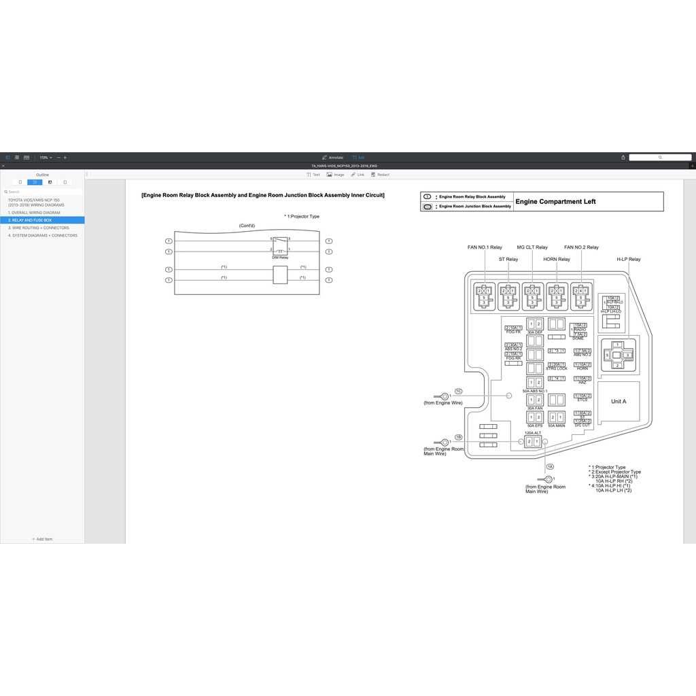
Task: Switch to single page layout icon
Action: (x=17, y=158)
